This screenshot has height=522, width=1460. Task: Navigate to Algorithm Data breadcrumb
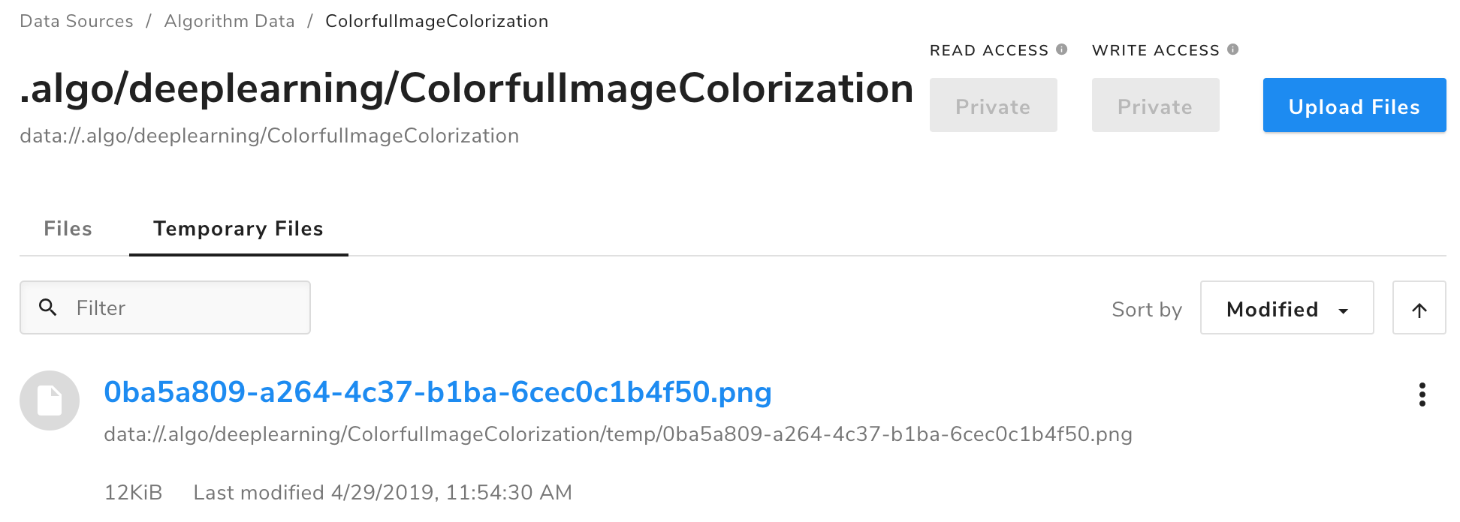tap(229, 21)
